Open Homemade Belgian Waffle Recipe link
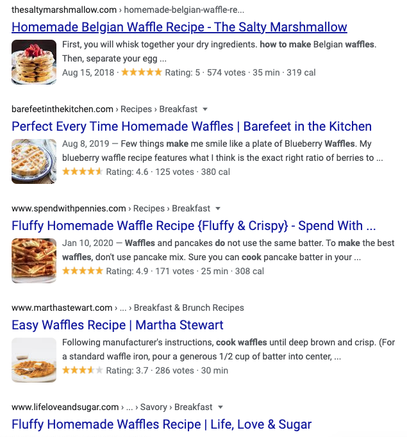The image size is (407, 437). point(179,28)
